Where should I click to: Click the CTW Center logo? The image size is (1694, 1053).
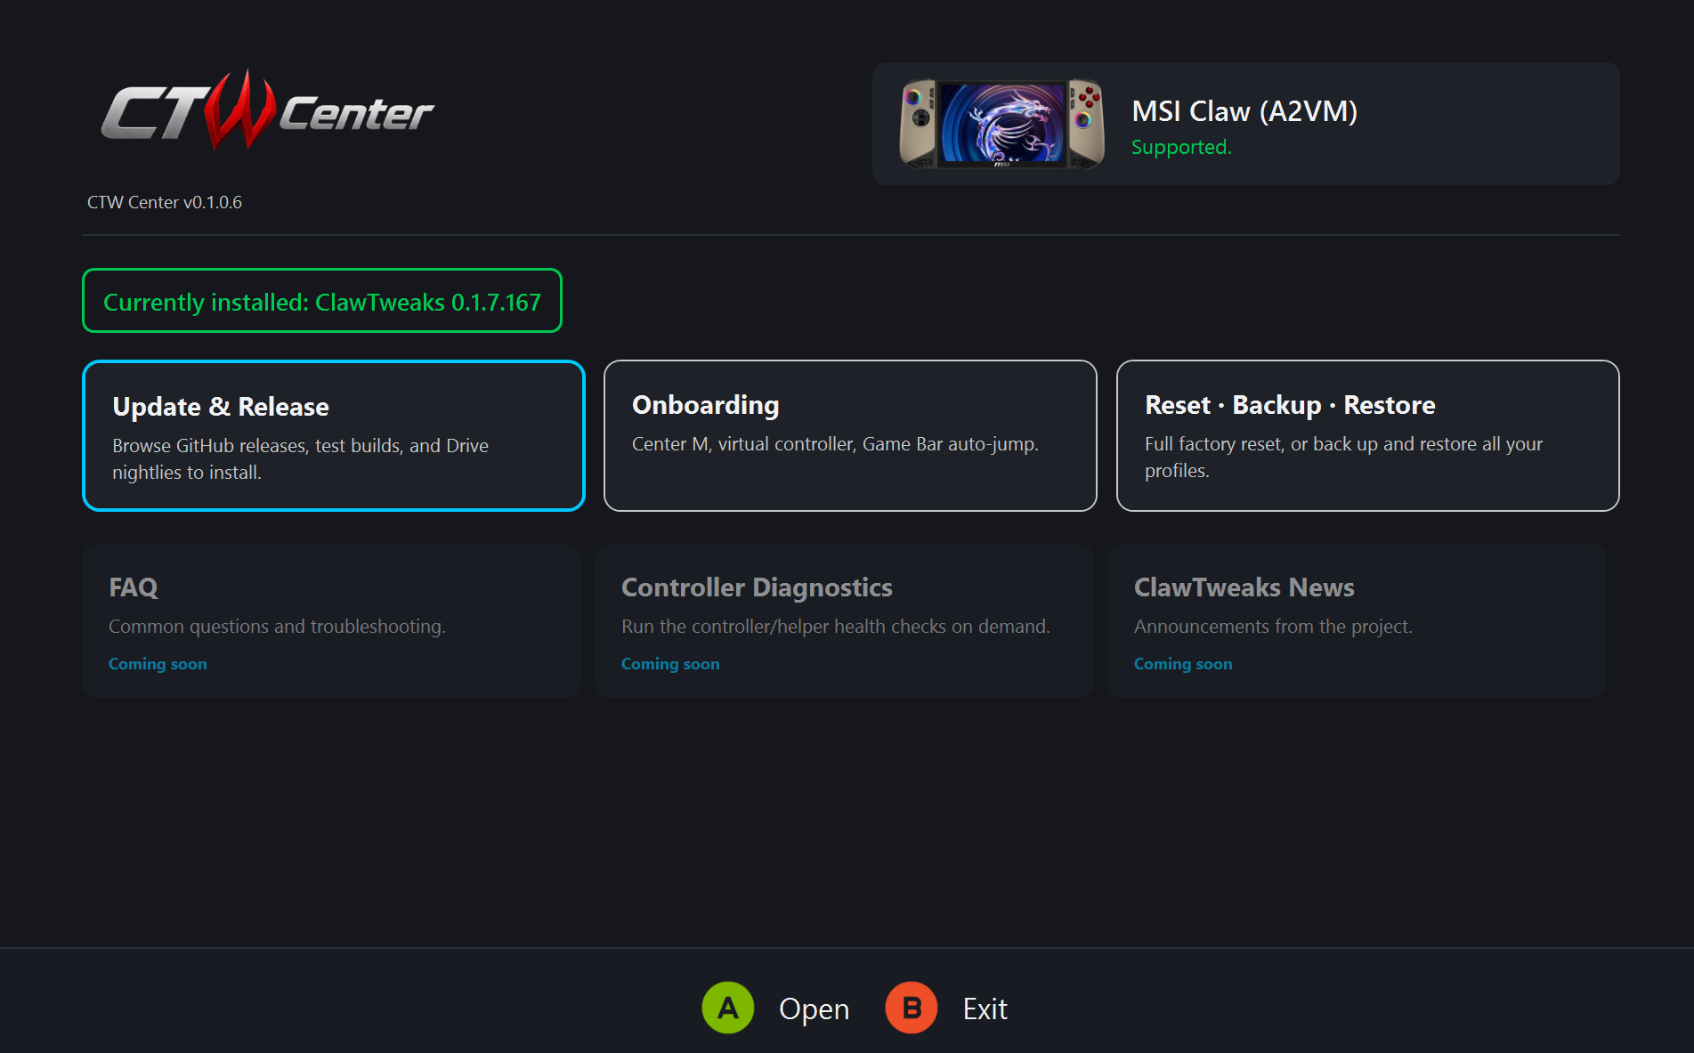point(267,111)
